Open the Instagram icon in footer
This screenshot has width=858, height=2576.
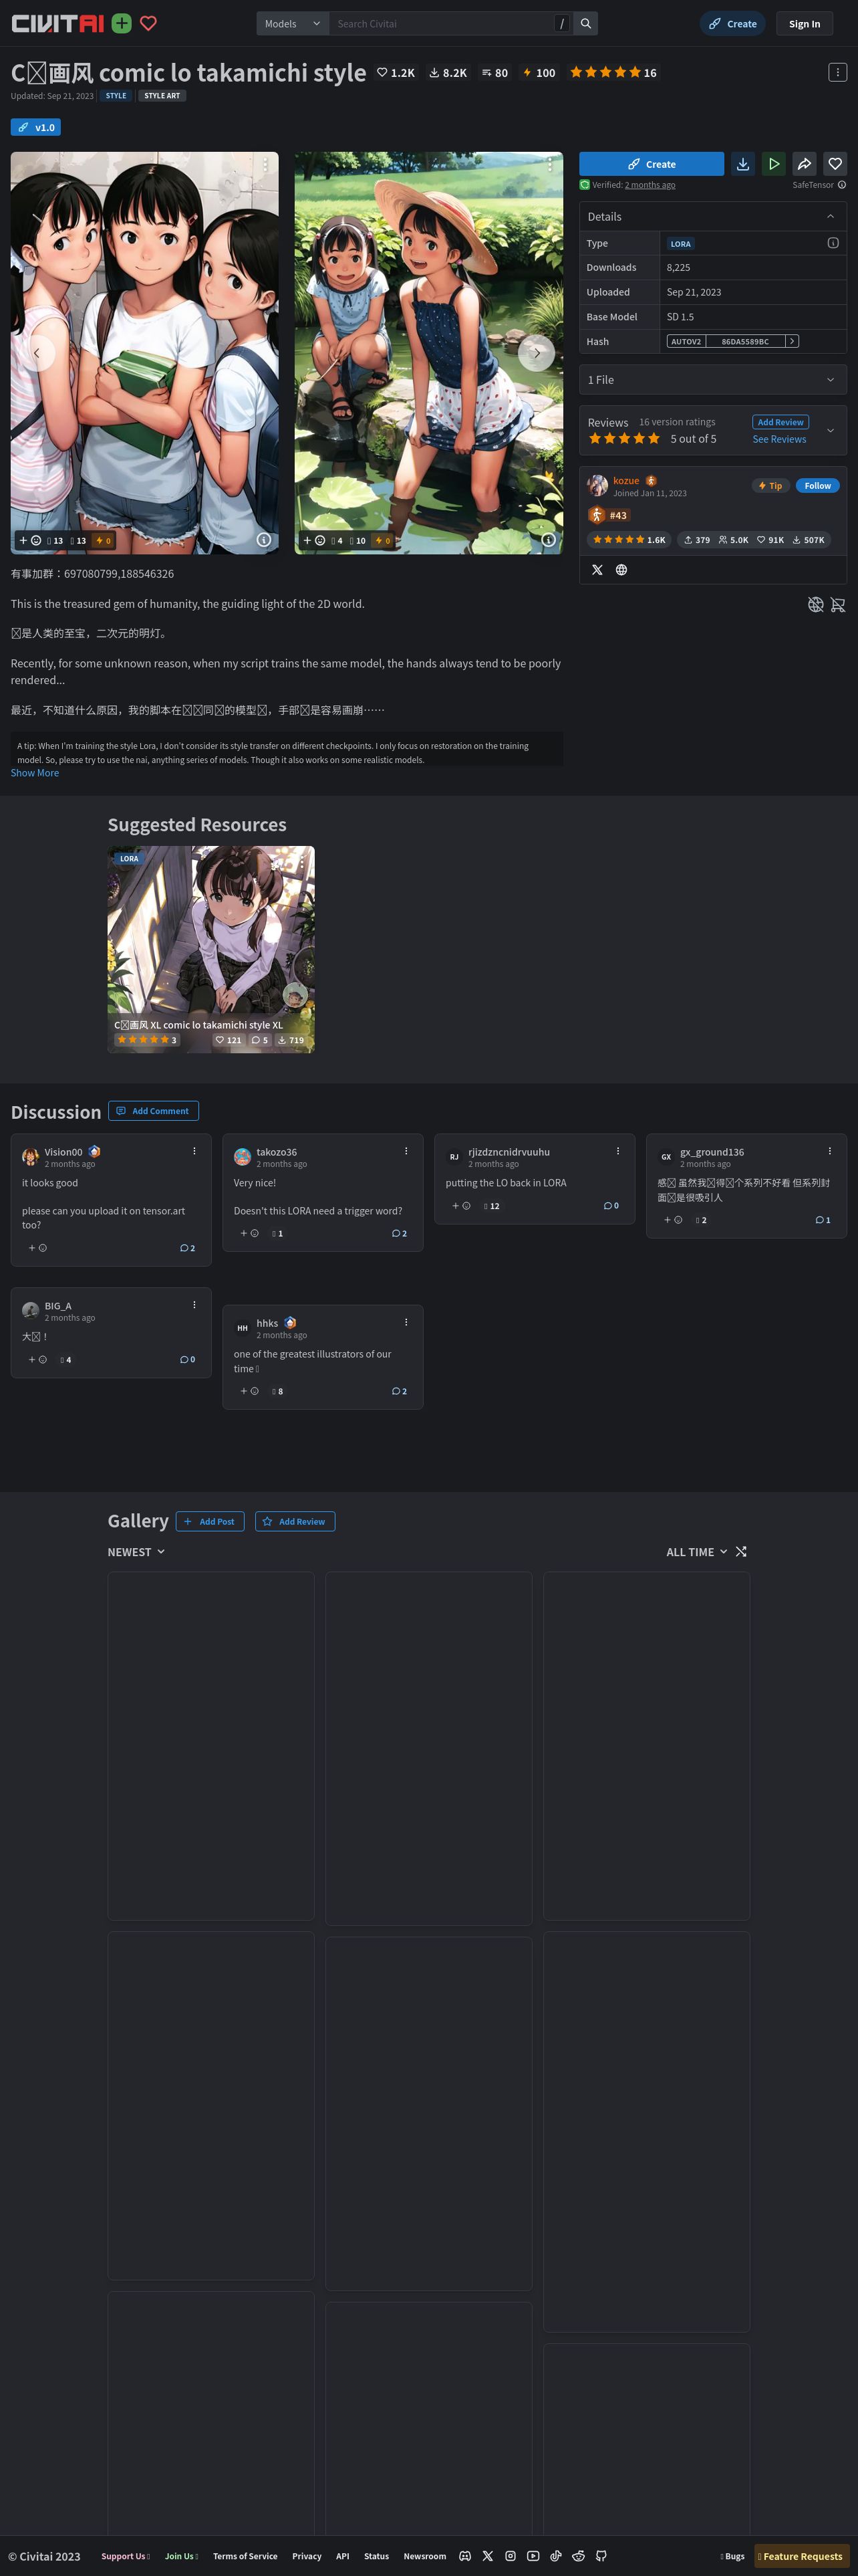511,2556
